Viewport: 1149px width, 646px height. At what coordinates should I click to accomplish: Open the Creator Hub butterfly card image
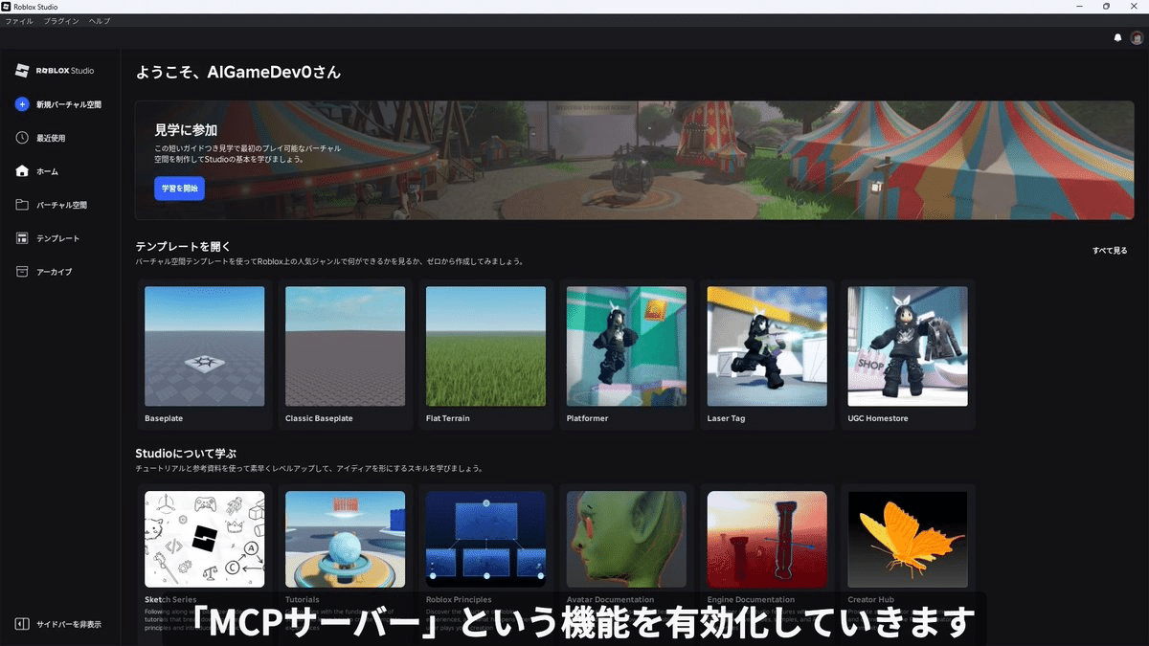coord(909,540)
